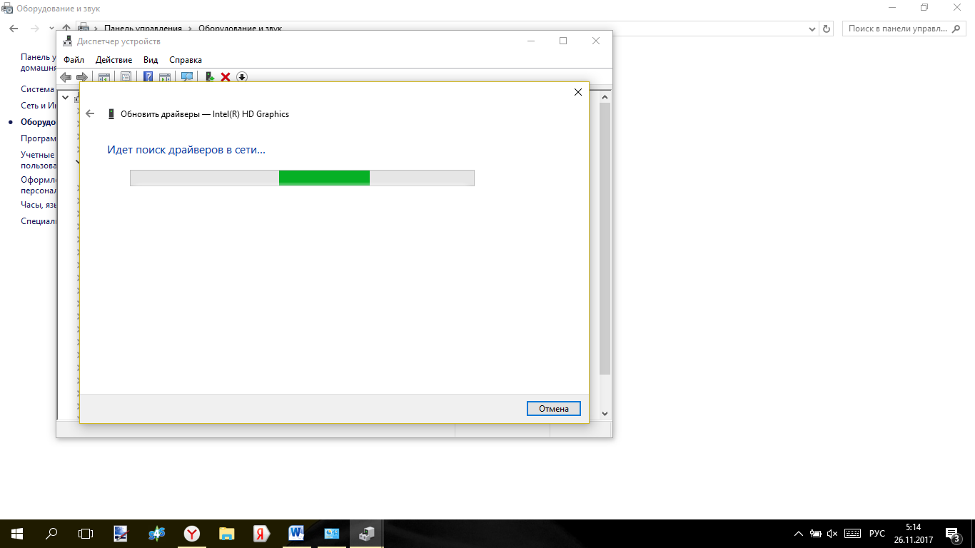
Task: Click the Device Manager taskbar icon
Action: (366, 533)
